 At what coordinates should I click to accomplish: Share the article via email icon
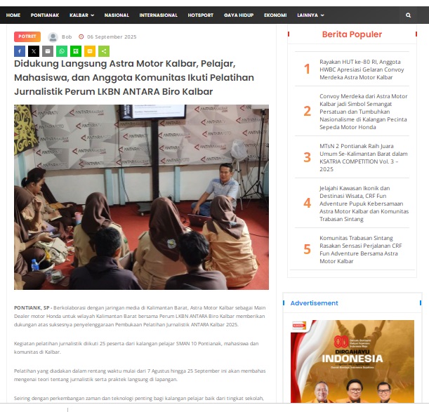point(48,51)
